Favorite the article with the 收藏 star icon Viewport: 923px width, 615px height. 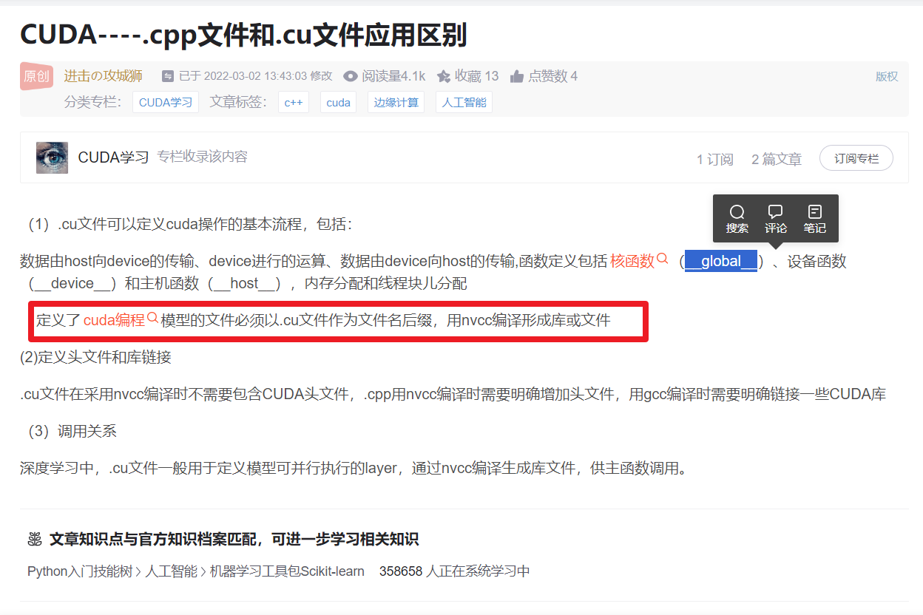(442, 75)
